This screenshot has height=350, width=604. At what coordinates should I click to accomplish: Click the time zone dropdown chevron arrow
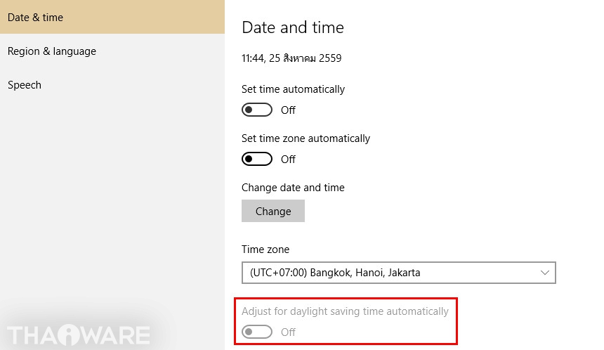tap(545, 273)
